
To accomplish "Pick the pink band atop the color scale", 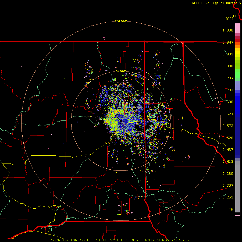I will click(x=237, y=29).
